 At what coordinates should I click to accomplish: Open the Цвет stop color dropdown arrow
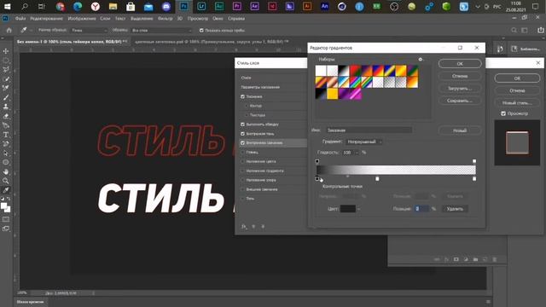(358, 209)
